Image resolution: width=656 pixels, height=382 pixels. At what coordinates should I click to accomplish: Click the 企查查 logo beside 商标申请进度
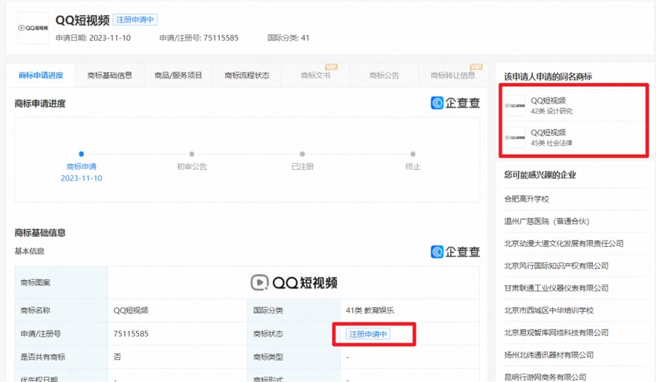pyautogui.click(x=455, y=103)
